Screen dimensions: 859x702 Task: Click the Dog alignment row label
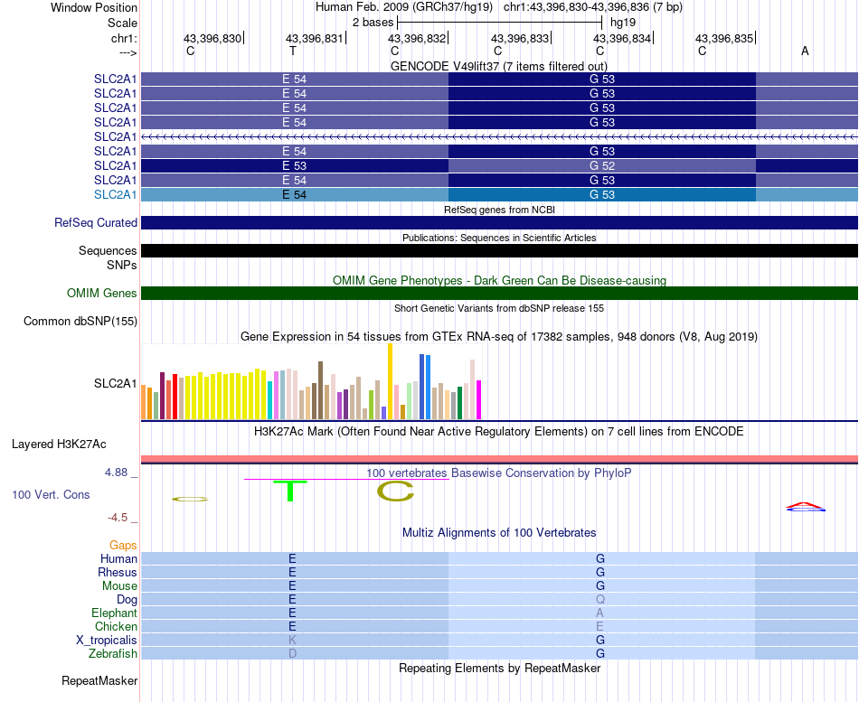[127, 600]
